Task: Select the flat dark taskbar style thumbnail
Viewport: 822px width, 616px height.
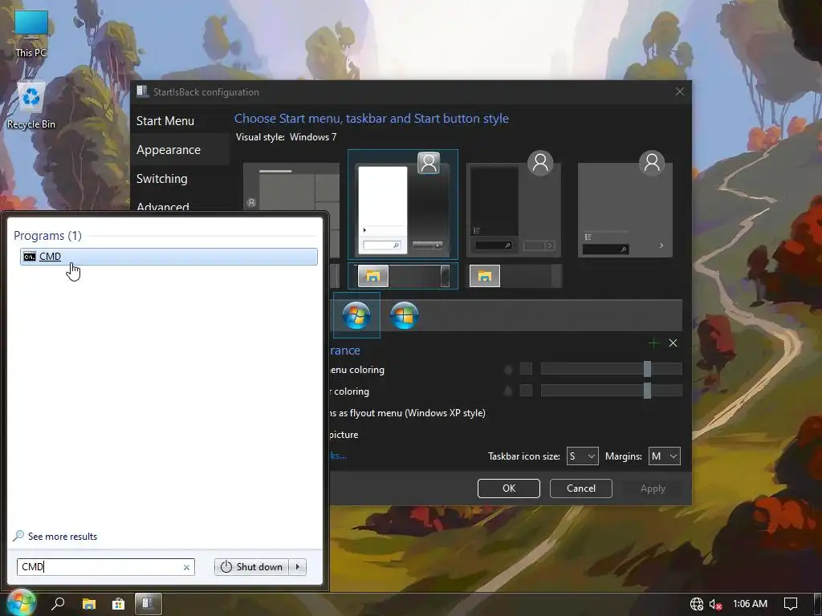Action: point(515,276)
